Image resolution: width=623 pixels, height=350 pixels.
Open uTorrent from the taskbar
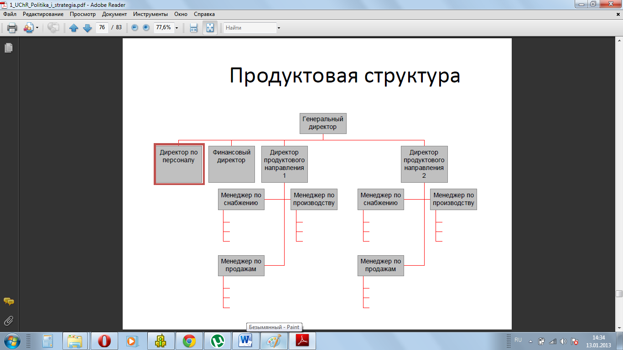click(217, 341)
